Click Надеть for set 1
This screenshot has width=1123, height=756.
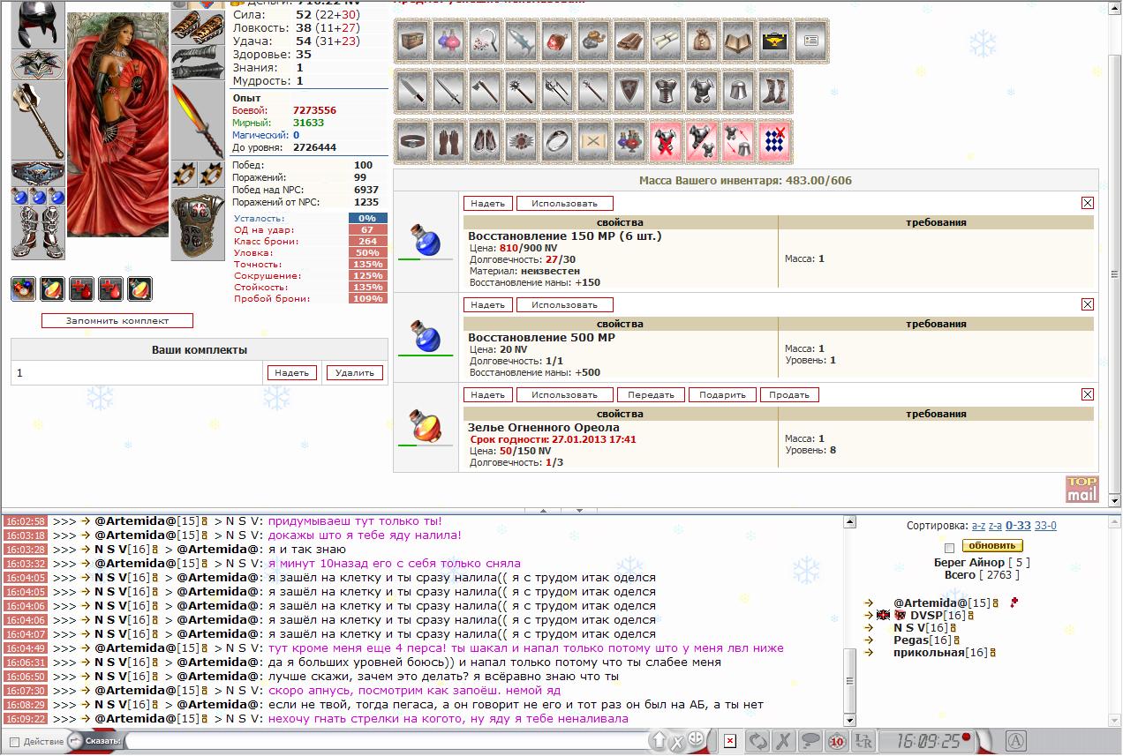(292, 372)
